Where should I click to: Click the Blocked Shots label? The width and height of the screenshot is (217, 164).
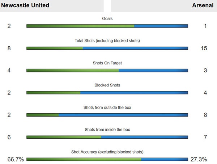107,85
